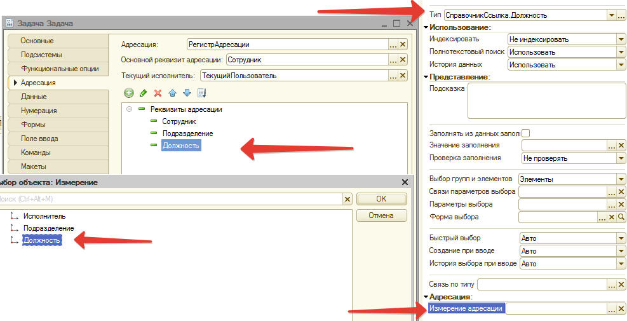
Task: Select Подразделение in the addressing attributes tree
Action: pyautogui.click(x=187, y=133)
